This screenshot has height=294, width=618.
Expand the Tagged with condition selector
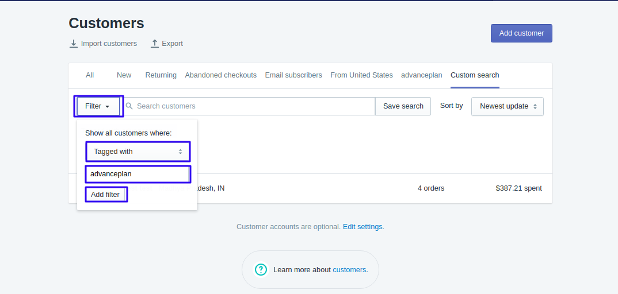(x=138, y=152)
